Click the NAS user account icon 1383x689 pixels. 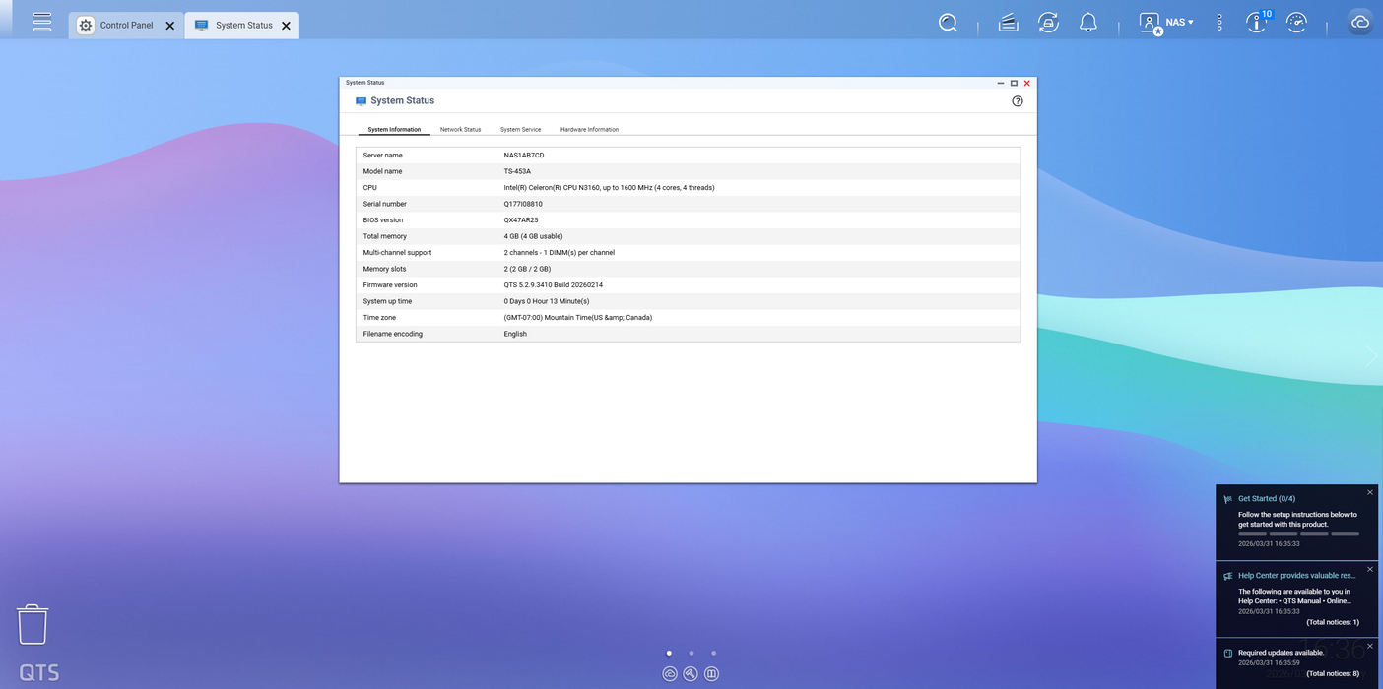pos(1151,23)
